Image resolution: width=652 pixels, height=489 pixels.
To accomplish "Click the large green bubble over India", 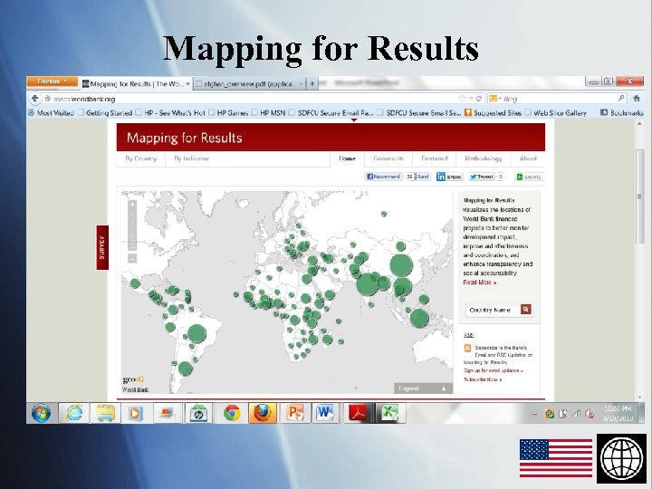I will [x=367, y=284].
